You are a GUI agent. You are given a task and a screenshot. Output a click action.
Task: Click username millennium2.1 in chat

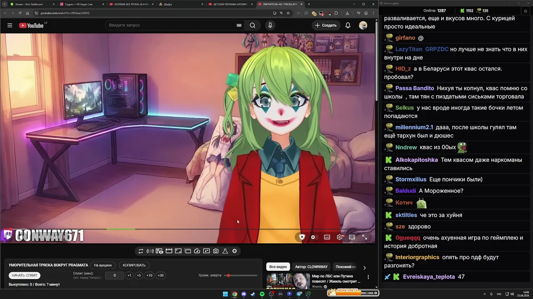coord(414,127)
